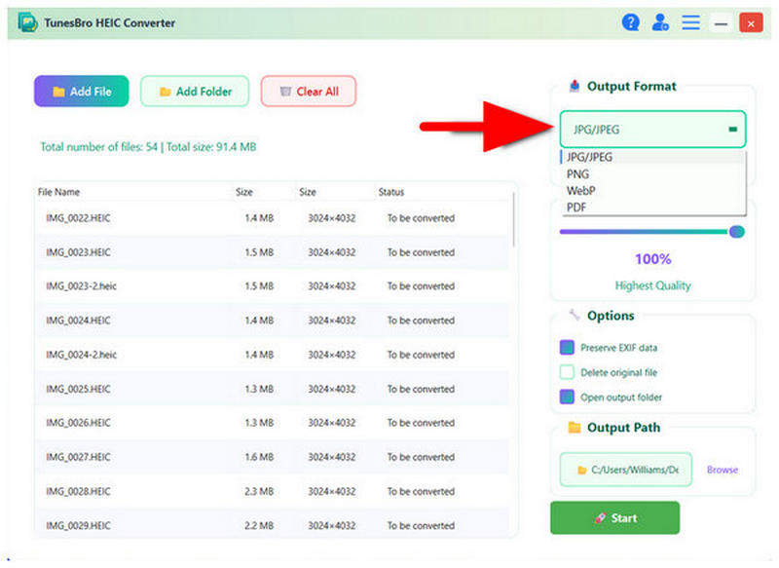Click the File Name column header

58,192
